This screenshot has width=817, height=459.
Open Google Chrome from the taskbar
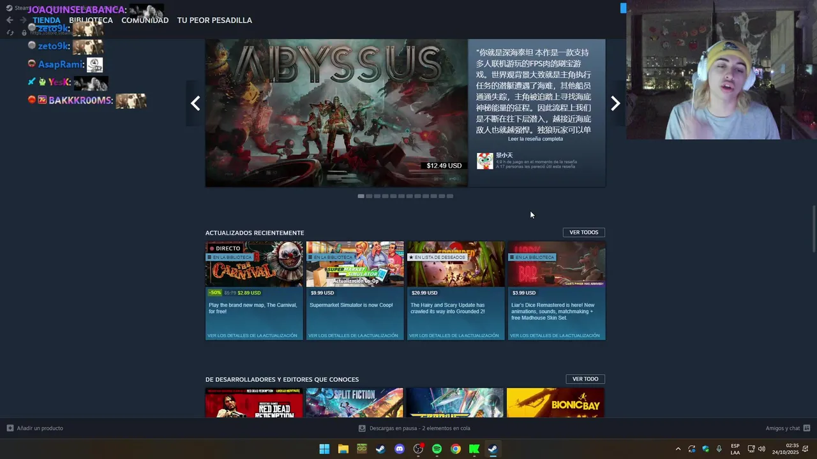point(456,449)
